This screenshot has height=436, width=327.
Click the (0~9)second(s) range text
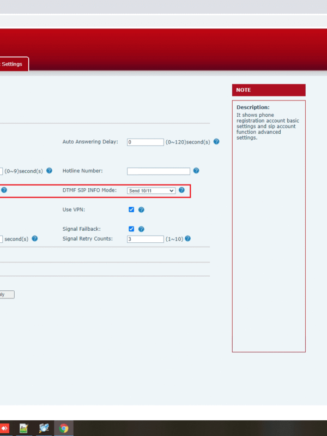coord(23,171)
